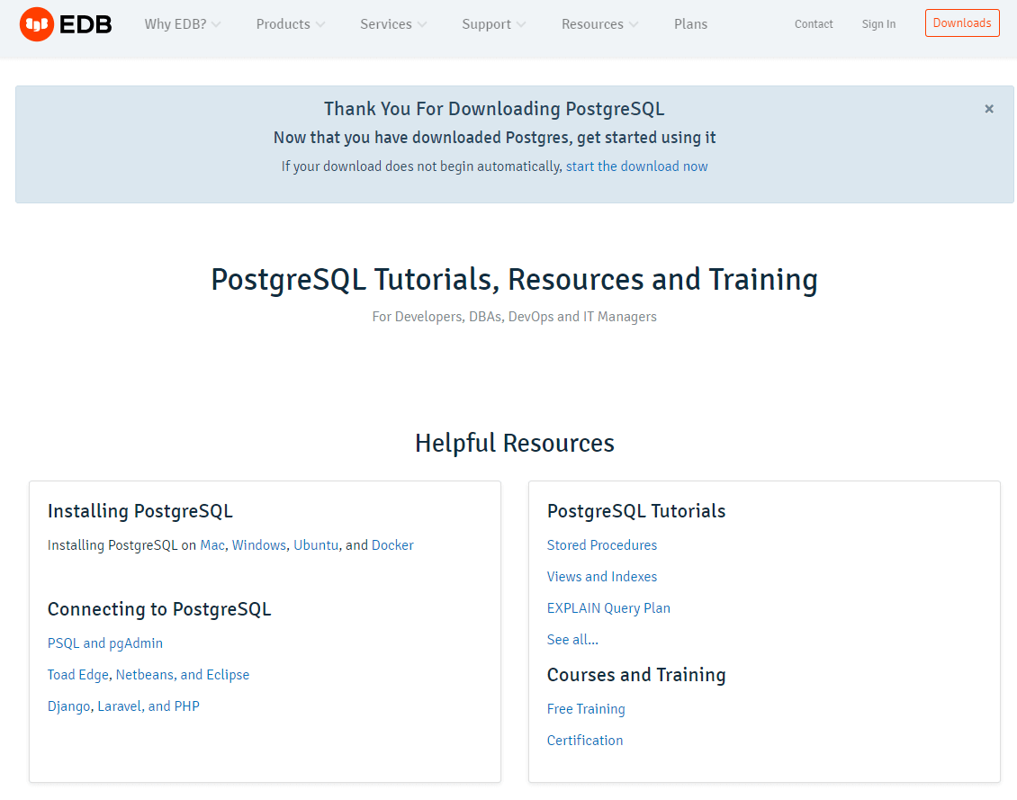Open the Certification link
Screen dimensions: 1017x800
coord(584,741)
